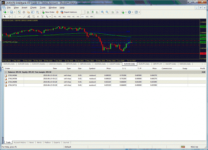
Task: Set timeframe to M15
Action: 64,17
